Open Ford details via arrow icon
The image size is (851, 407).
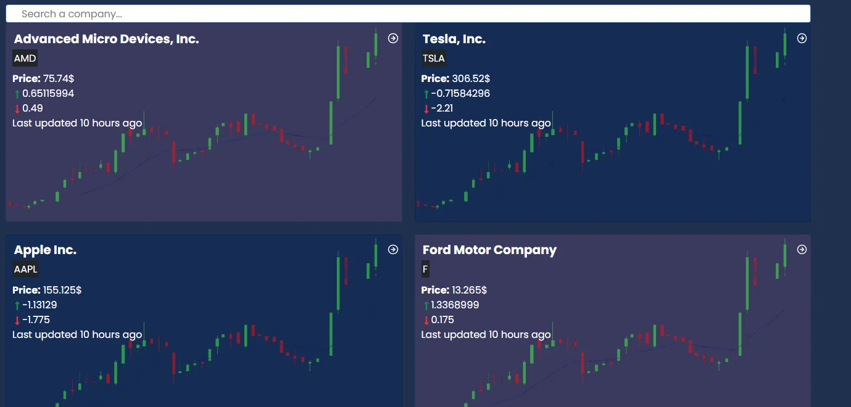pyautogui.click(x=802, y=250)
